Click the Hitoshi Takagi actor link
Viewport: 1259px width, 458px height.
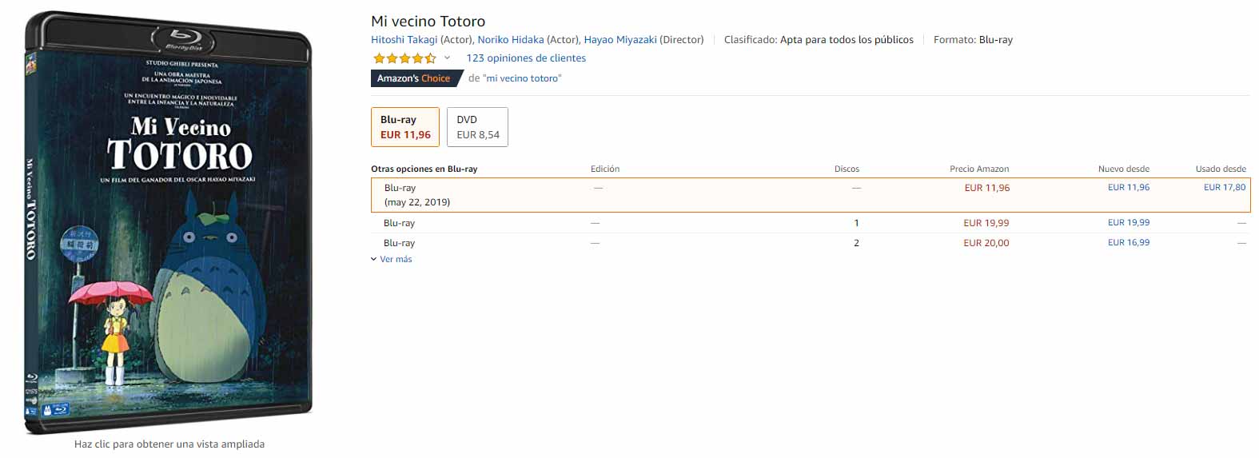(x=404, y=39)
